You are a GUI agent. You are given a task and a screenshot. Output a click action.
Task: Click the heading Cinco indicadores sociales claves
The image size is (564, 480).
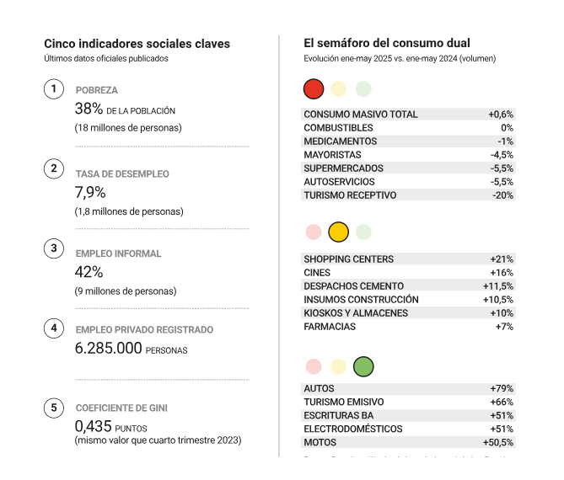[x=137, y=44]
